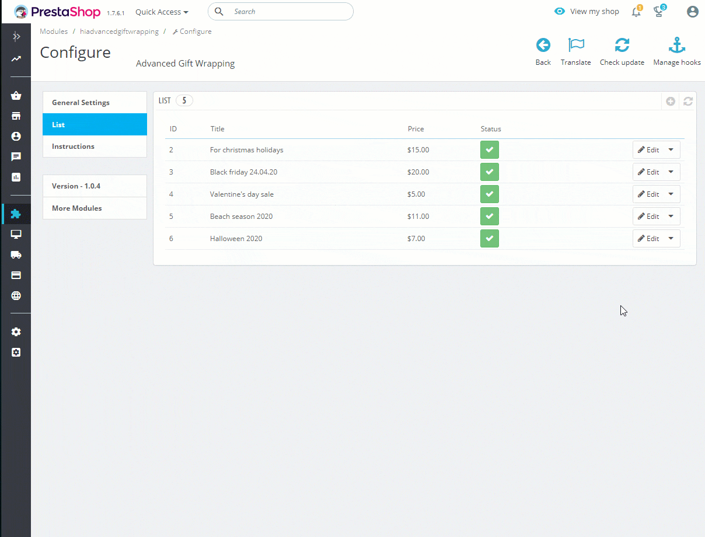
Task: Click the refresh list icon in List panel
Action: click(x=688, y=101)
